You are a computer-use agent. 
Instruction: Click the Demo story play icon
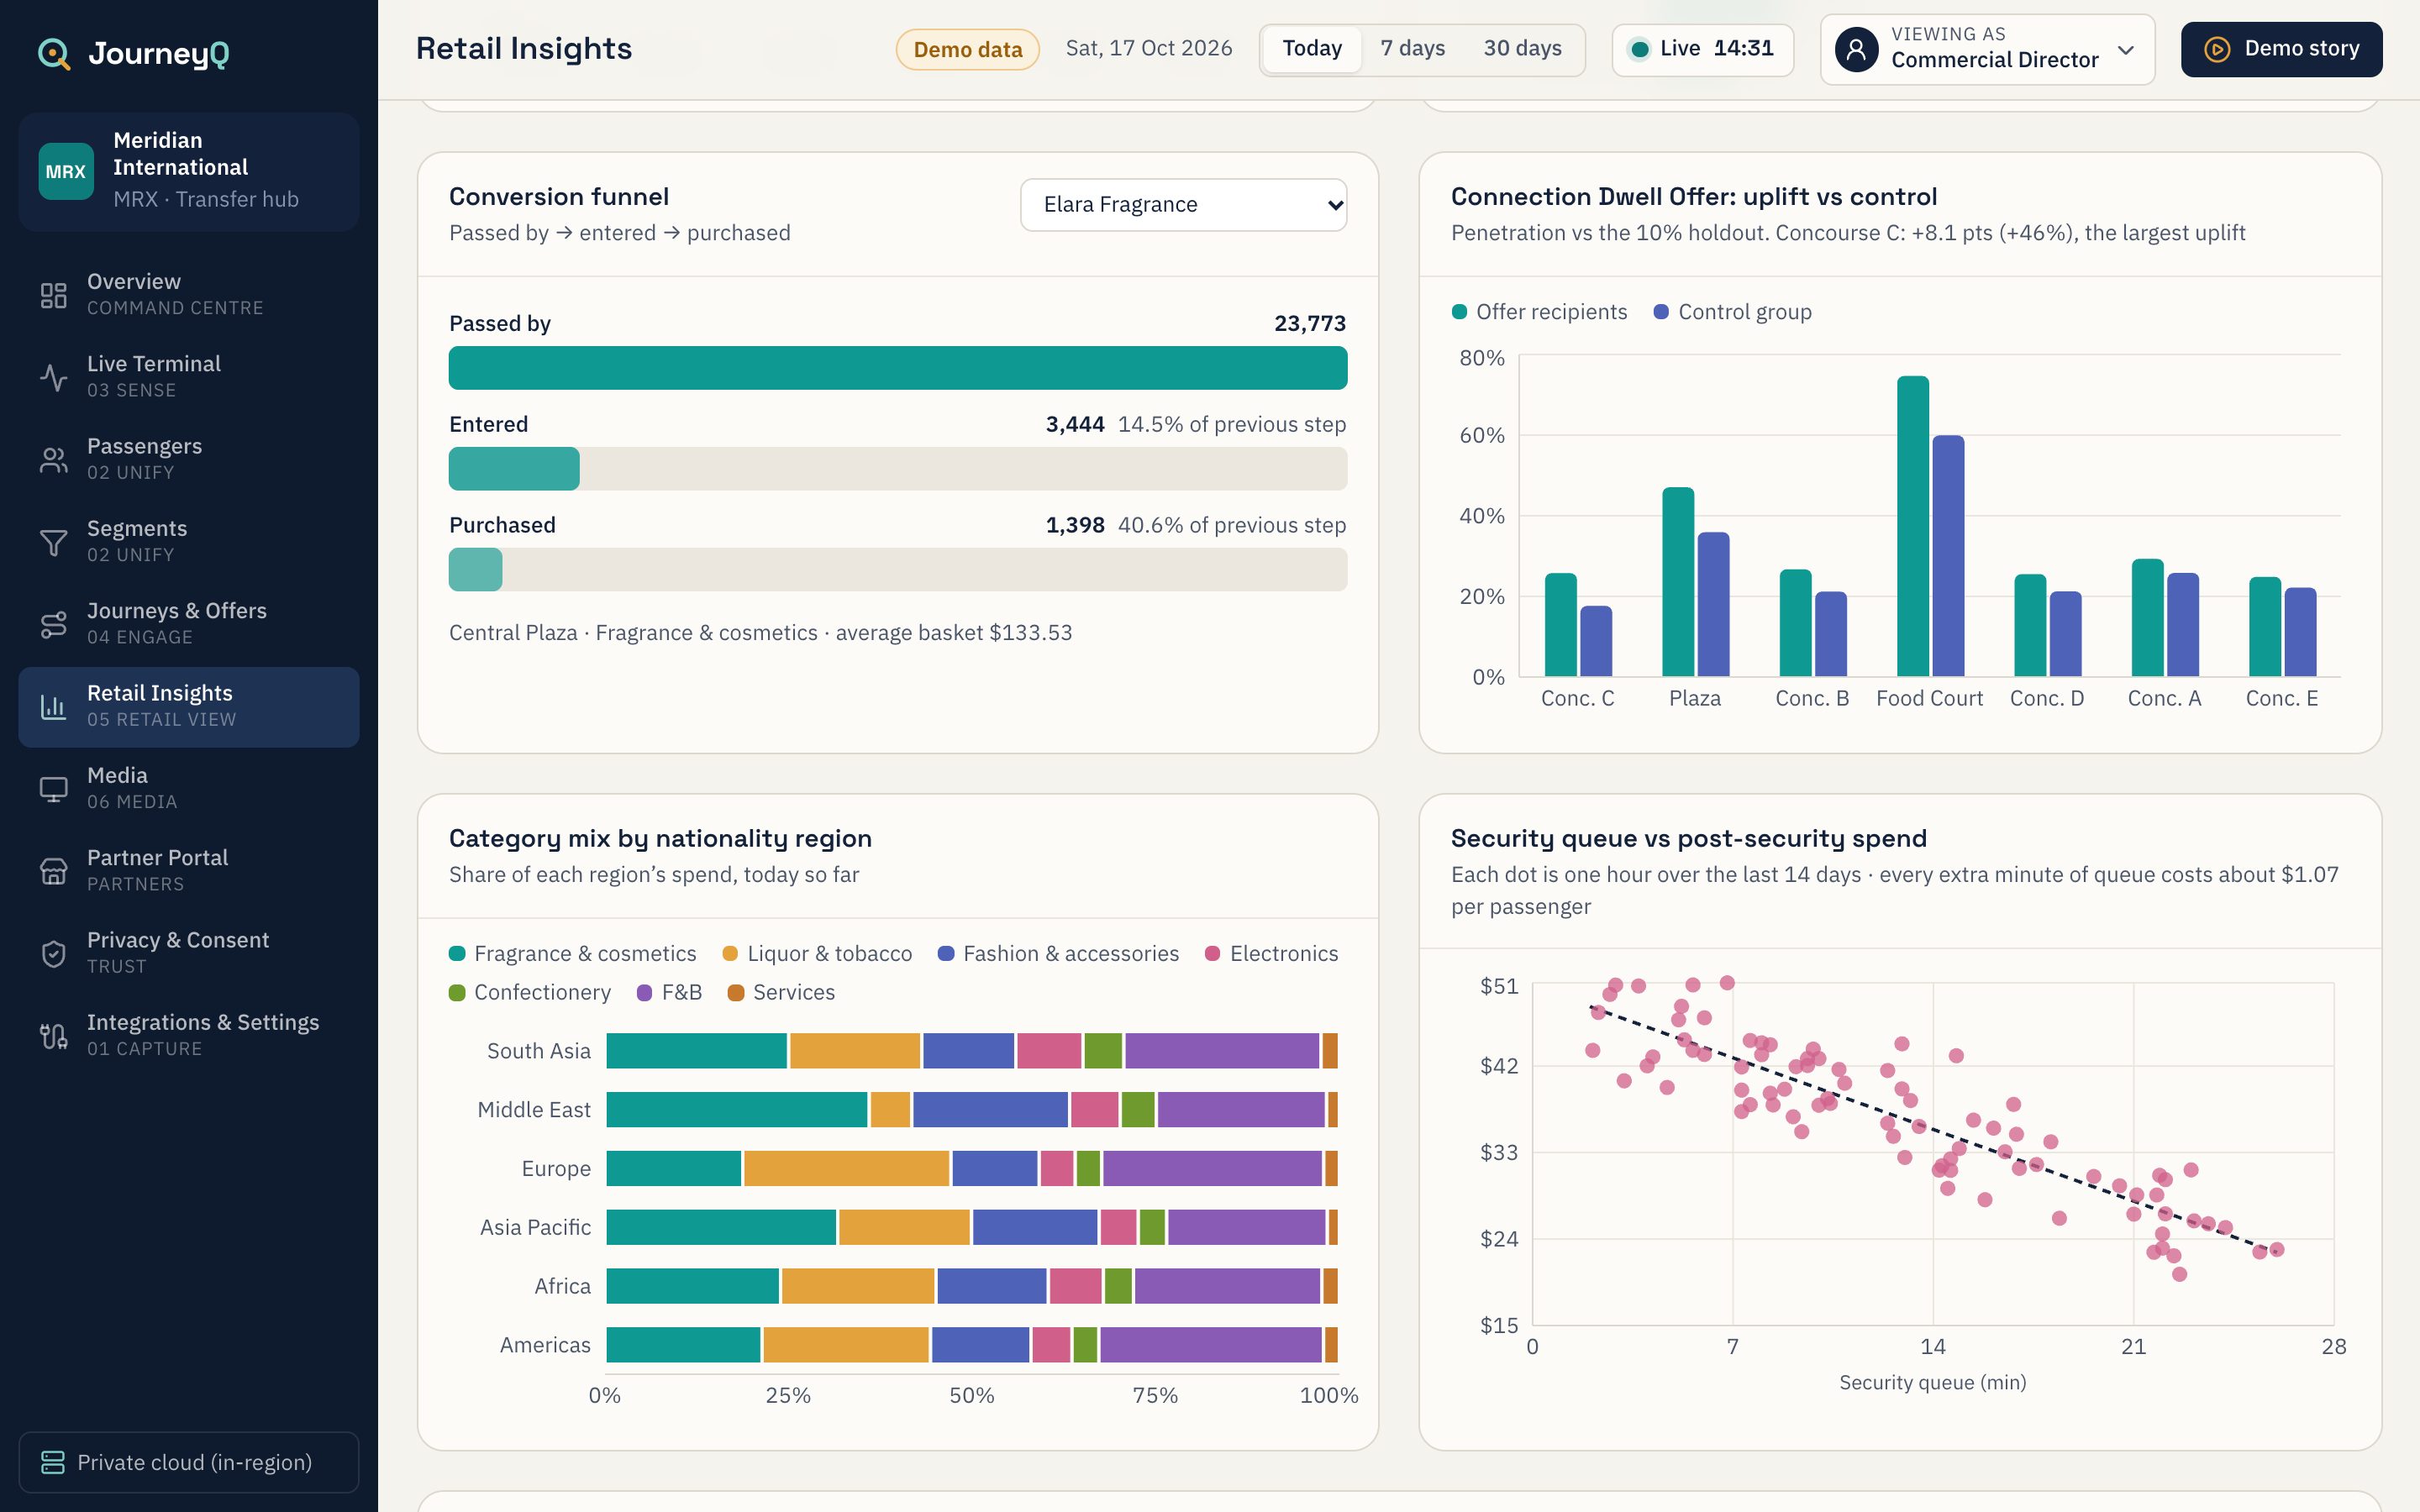tap(2217, 49)
